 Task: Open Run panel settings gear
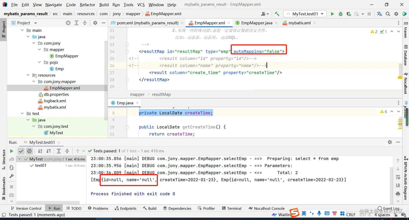coord(390,142)
